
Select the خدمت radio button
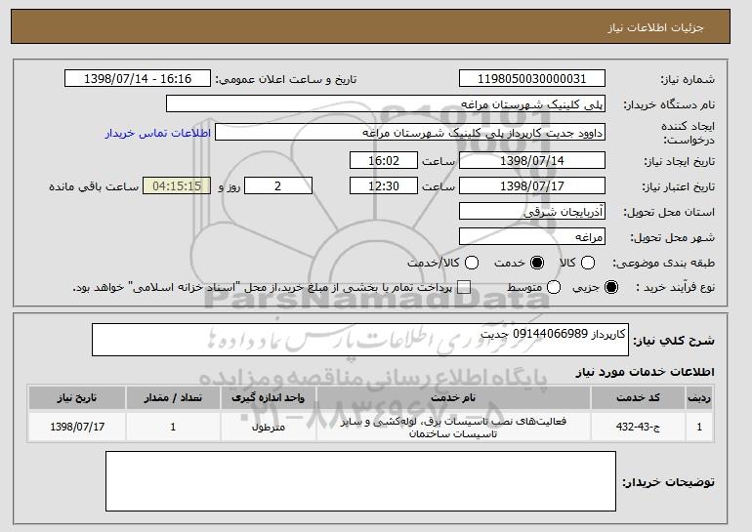pos(537,263)
